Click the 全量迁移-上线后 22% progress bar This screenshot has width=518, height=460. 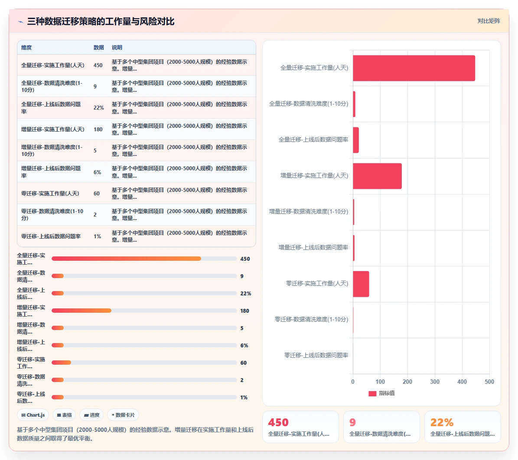tap(144, 293)
